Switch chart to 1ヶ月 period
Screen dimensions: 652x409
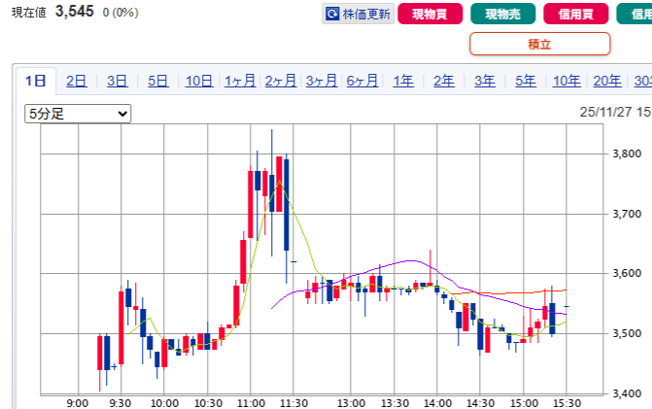point(240,81)
